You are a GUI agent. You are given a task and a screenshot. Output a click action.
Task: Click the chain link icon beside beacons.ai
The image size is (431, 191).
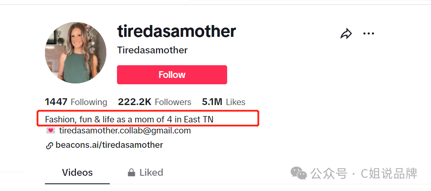50,146
